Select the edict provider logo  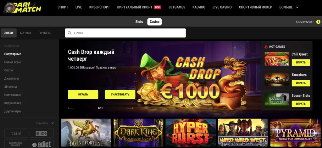(42, 144)
